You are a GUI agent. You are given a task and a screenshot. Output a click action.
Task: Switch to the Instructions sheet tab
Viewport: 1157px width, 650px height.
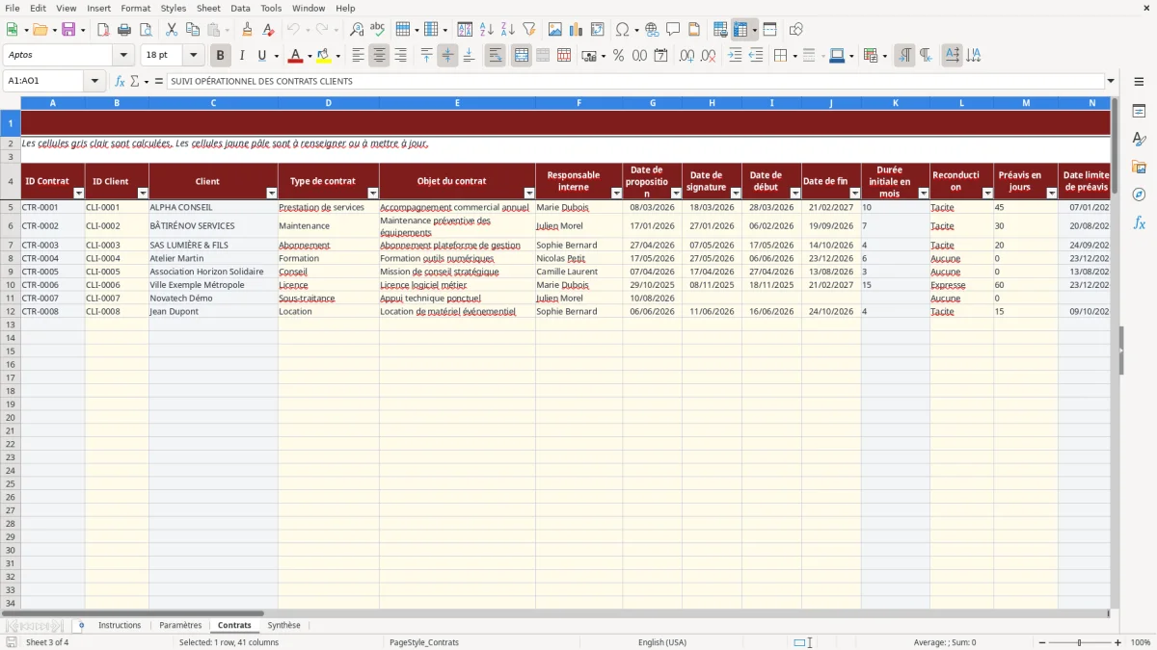[x=120, y=625]
